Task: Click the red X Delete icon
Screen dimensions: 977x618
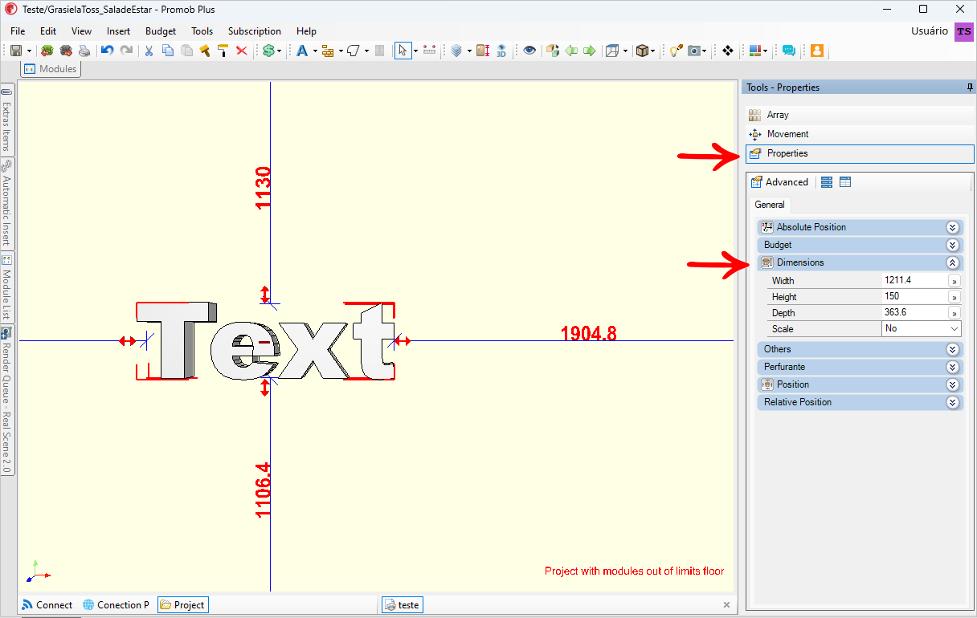Action: point(241,51)
